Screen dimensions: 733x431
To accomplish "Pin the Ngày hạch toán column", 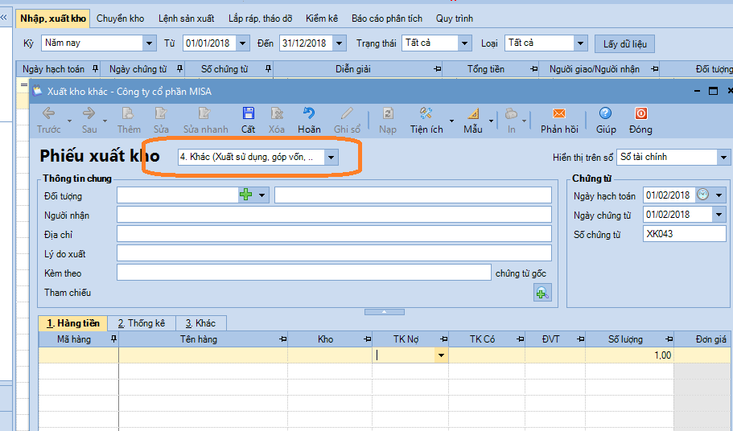I will pos(96,69).
